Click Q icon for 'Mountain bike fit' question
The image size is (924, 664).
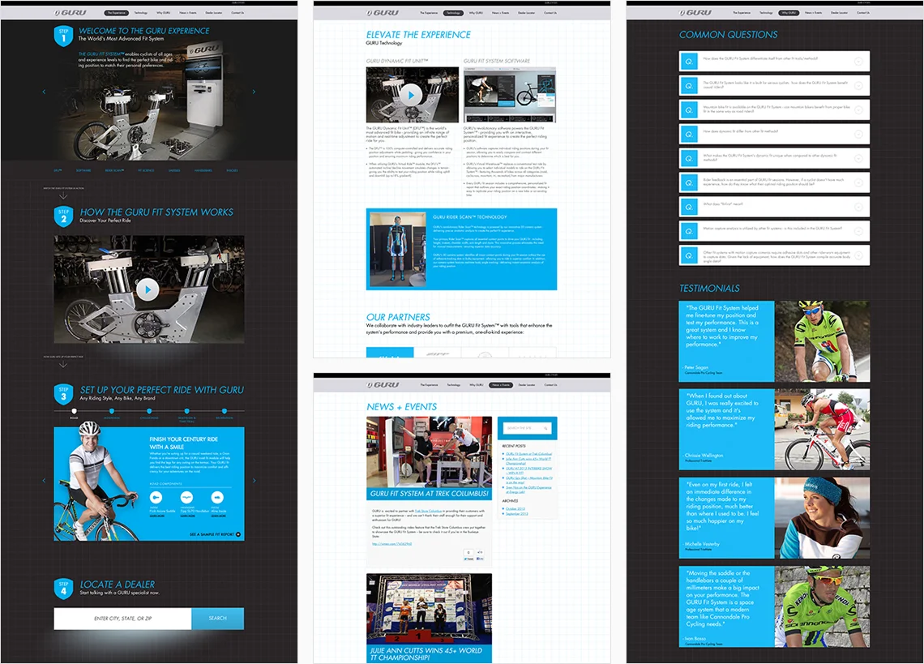point(688,109)
